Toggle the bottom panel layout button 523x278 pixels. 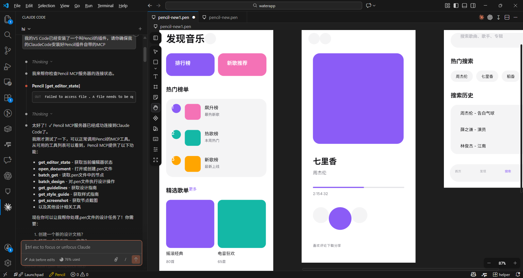pos(464,6)
